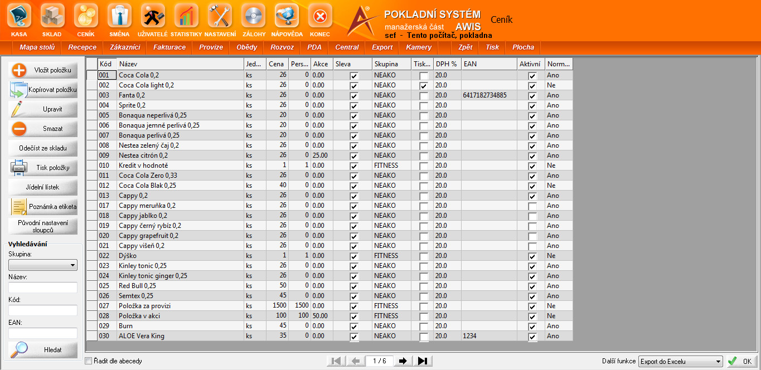Toggle Sleva checkbox for Red Bull 0,25

pyautogui.click(x=354, y=286)
